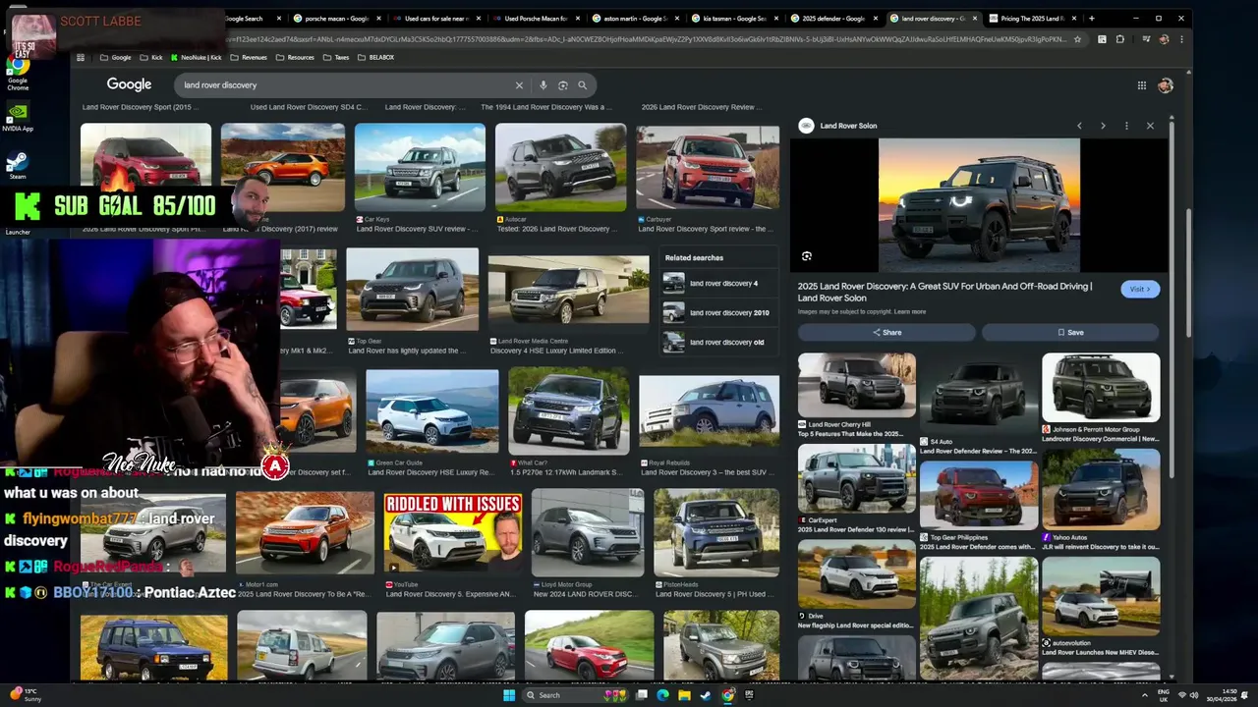The image size is (1258, 707).
Task: Start voice search with the microphone icon
Action: [543, 85]
